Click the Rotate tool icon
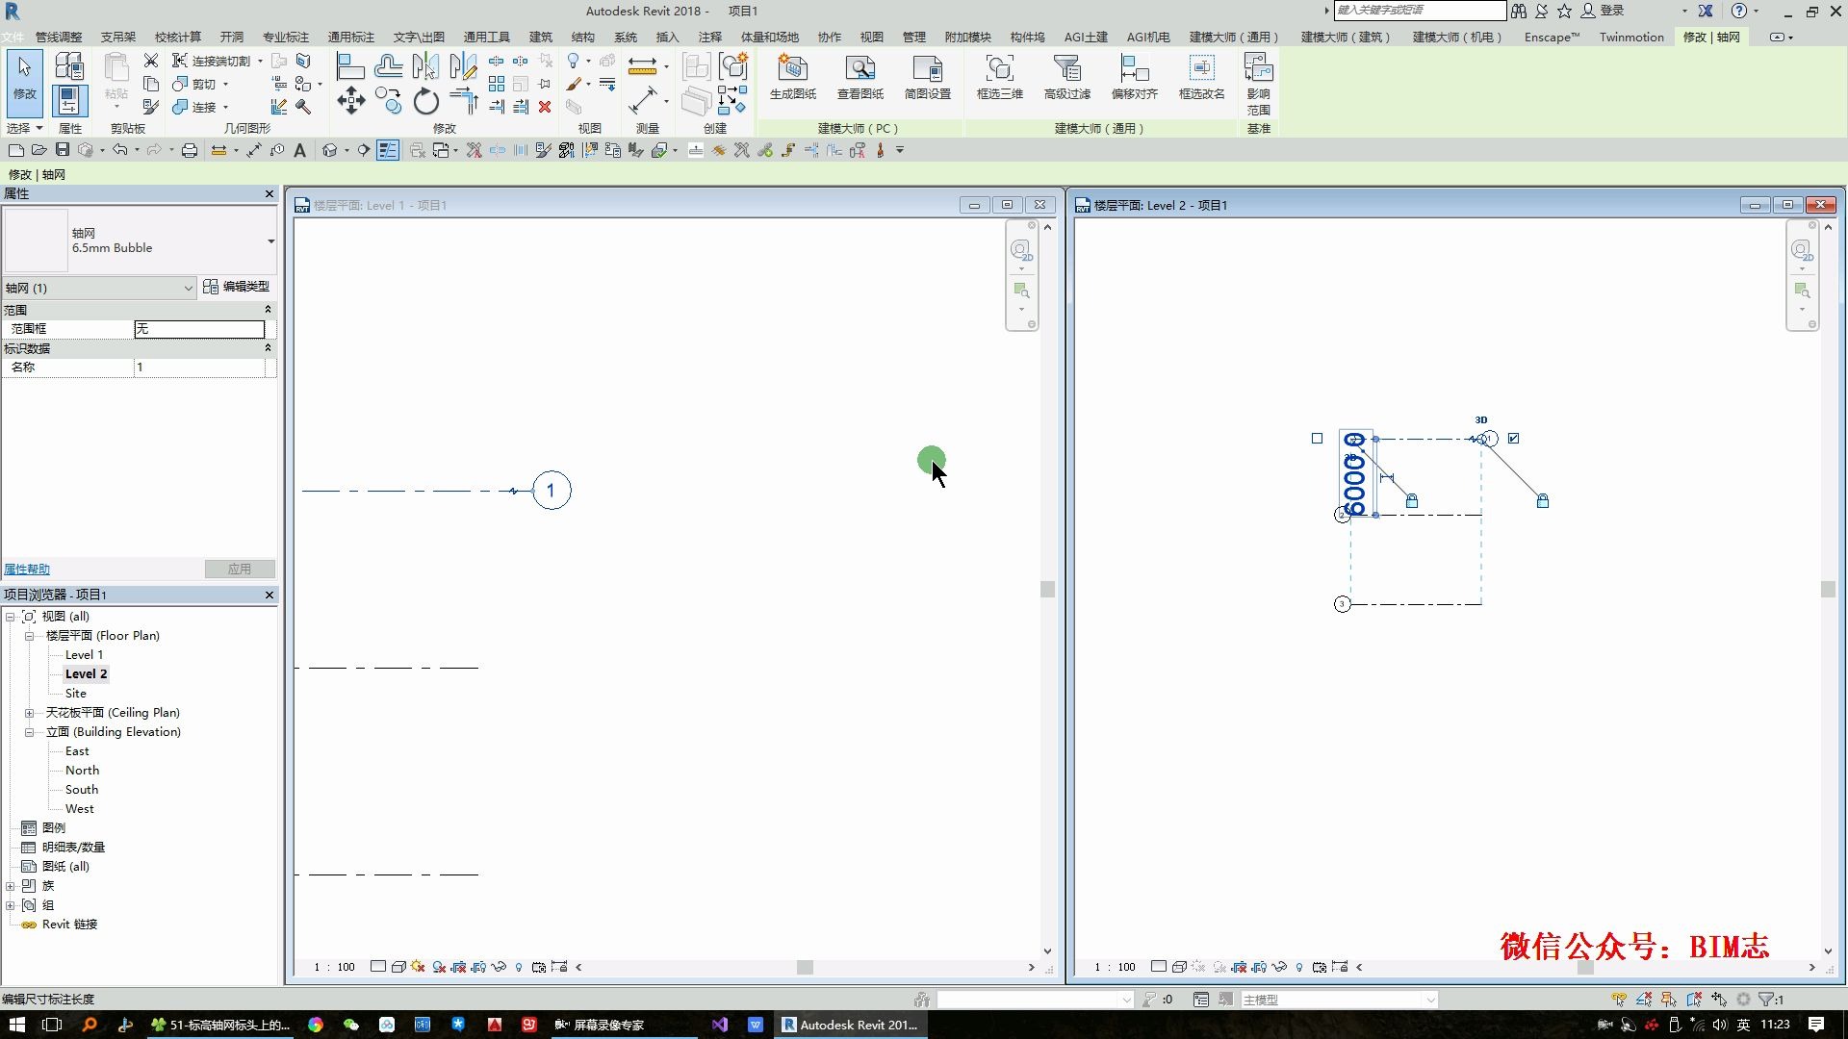This screenshot has width=1848, height=1039. (425, 101)
